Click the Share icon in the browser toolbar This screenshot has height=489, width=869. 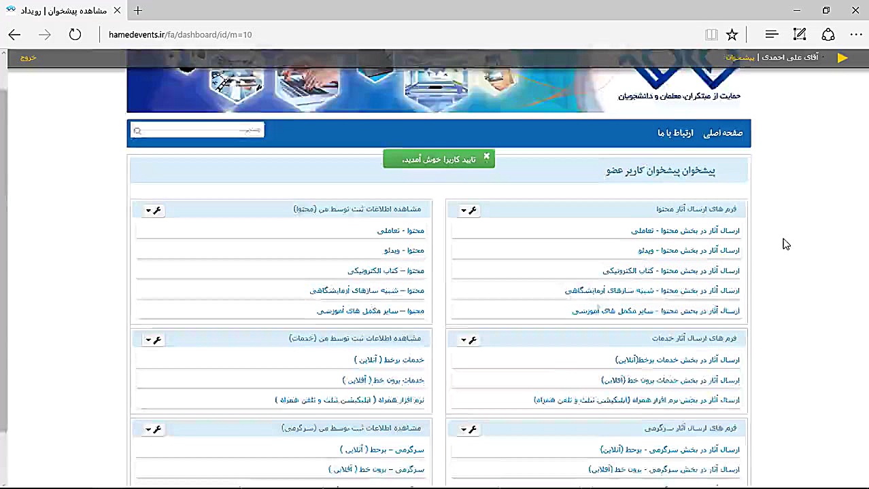tap(828, 35)
